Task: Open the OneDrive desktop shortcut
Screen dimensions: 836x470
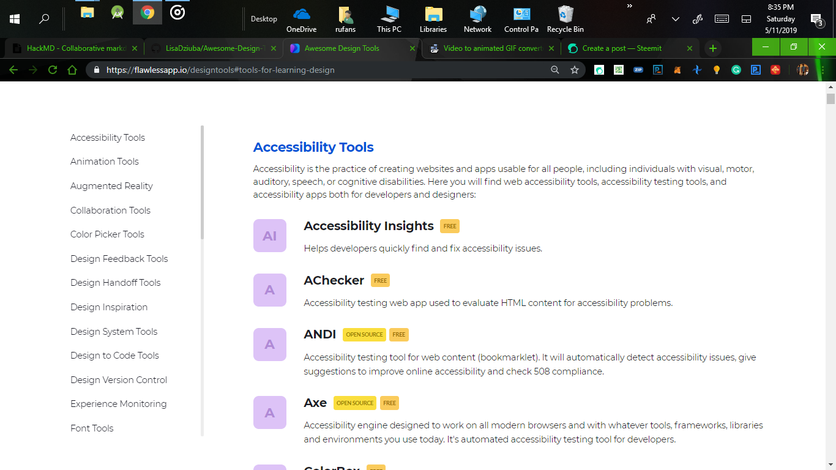Action: [301, 18]
